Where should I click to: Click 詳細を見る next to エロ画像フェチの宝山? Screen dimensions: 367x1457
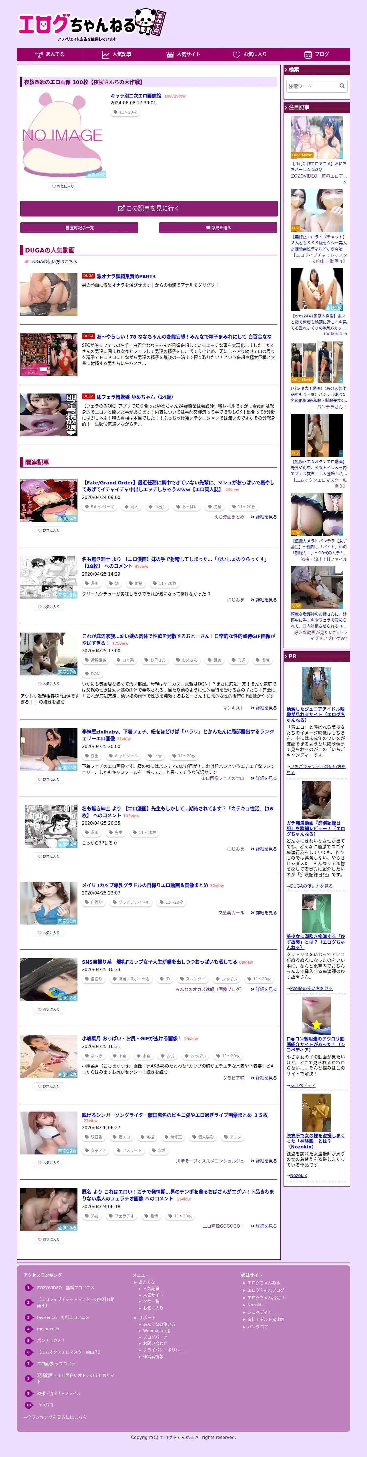(264, 778)
